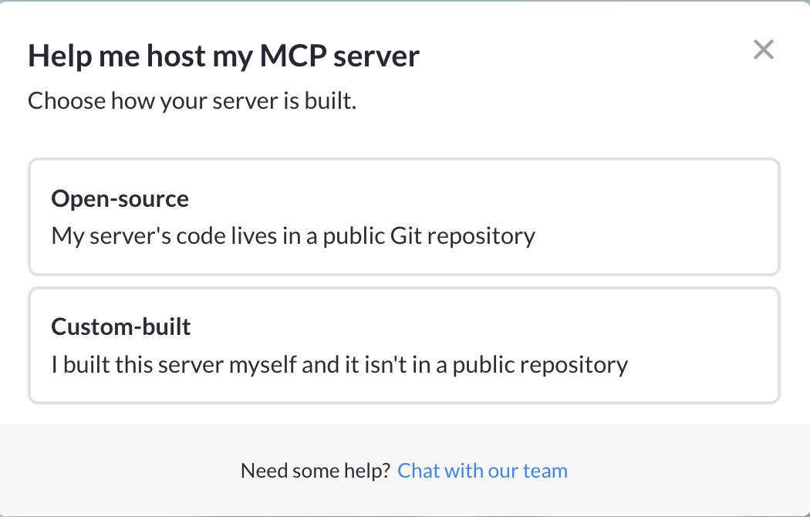Choose the Custom-built server option
This screenshot has width=810, height=517.
pyautogui.click(x=404, y=346)
